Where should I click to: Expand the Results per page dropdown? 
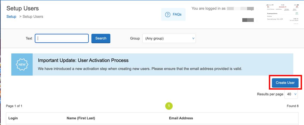291,94
